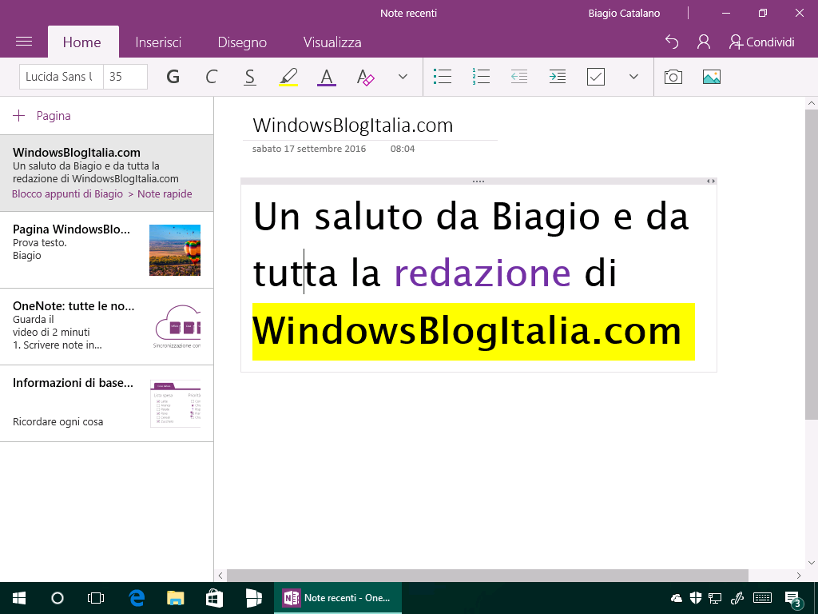Viewport: 818px width, 614px height.
Task: Select the font name box
Action: [x=62, y=77]
